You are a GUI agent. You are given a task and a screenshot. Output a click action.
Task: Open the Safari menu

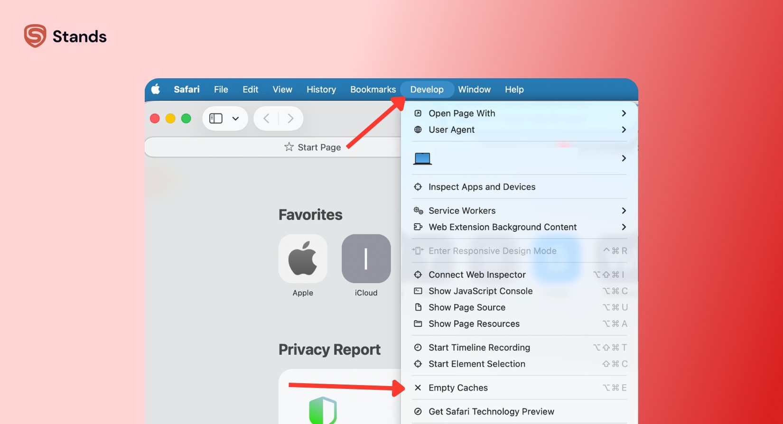[186, 89]
